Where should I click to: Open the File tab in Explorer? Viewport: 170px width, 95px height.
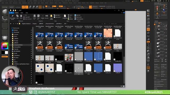tap(12, 13)
